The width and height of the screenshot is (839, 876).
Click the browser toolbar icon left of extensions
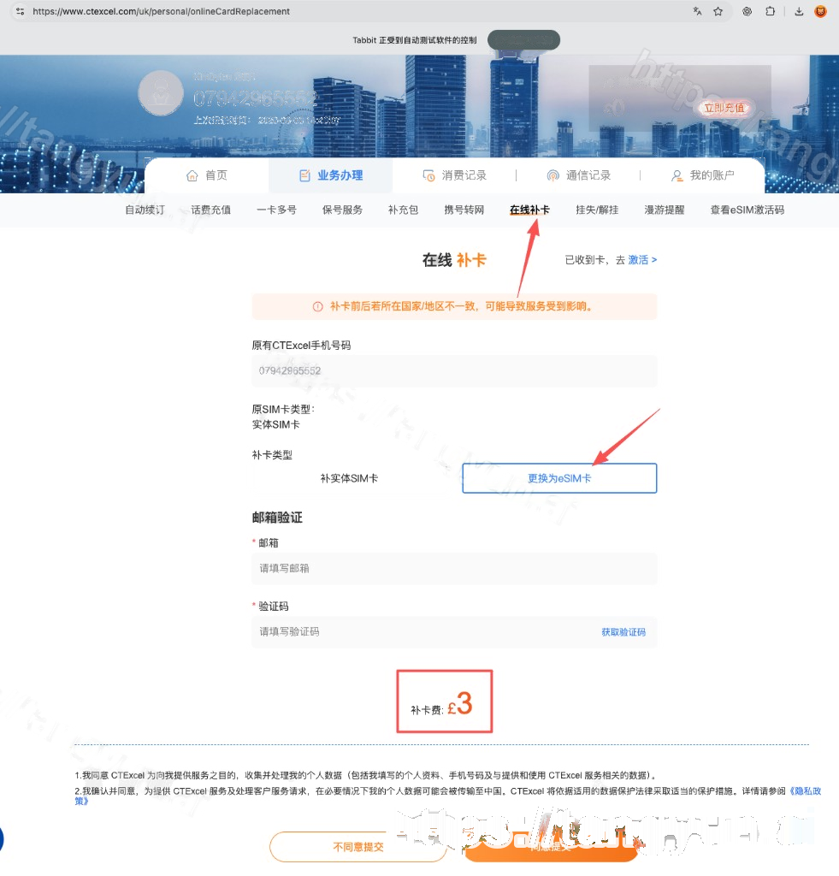pos(747,11)
